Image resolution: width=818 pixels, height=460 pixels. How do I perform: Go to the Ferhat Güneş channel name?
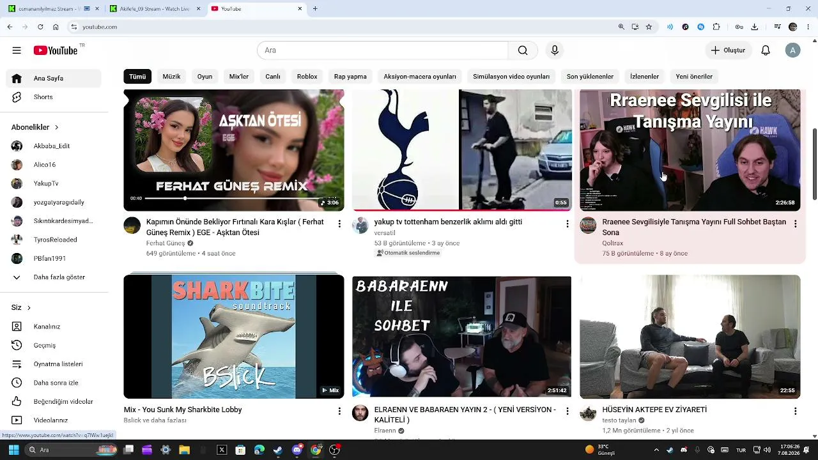(166, 243)
